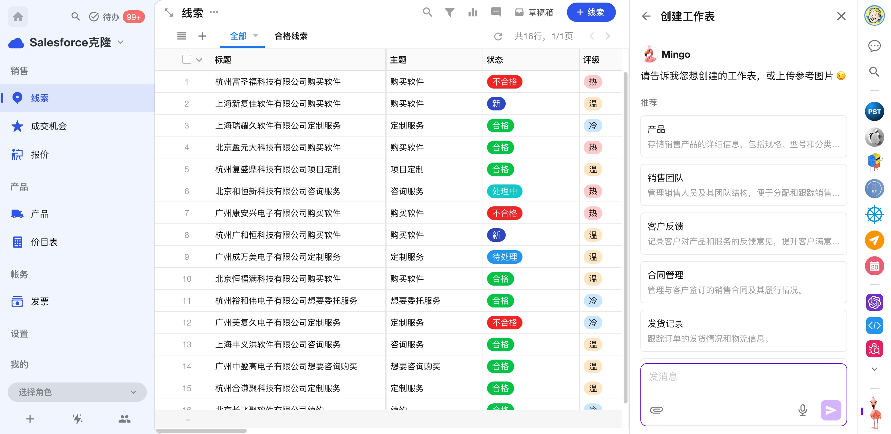Open the 选择角色 role dropdown
Image resolution: width=891 pixels, height=434 pixels.
[x=77, y=392]
